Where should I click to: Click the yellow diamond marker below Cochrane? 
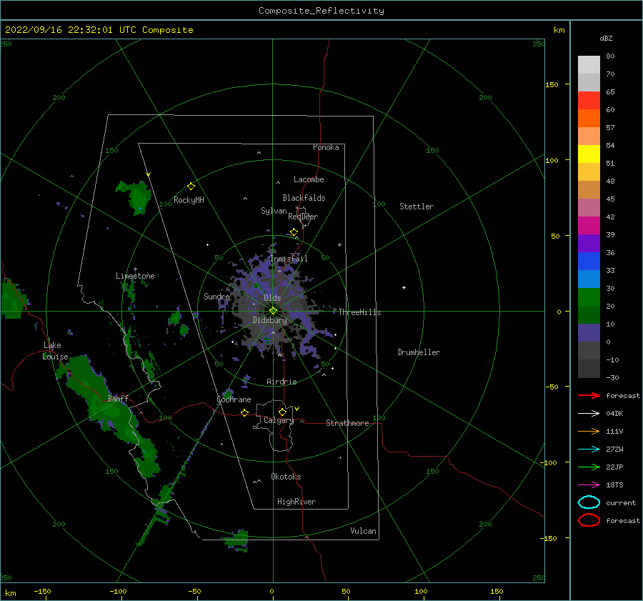(x=245, y=412)
